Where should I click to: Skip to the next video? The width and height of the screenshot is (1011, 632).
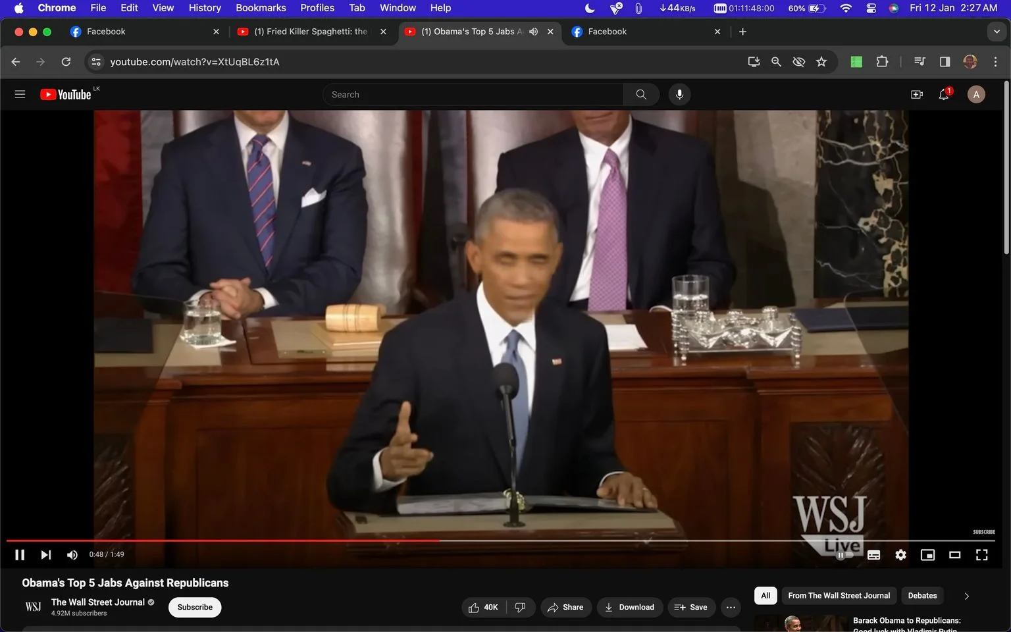(x=45, y=555)
